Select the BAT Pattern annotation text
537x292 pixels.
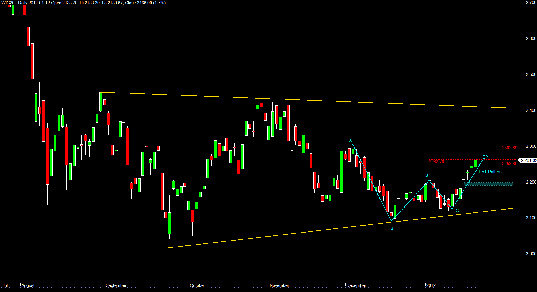tap(490, 172)
